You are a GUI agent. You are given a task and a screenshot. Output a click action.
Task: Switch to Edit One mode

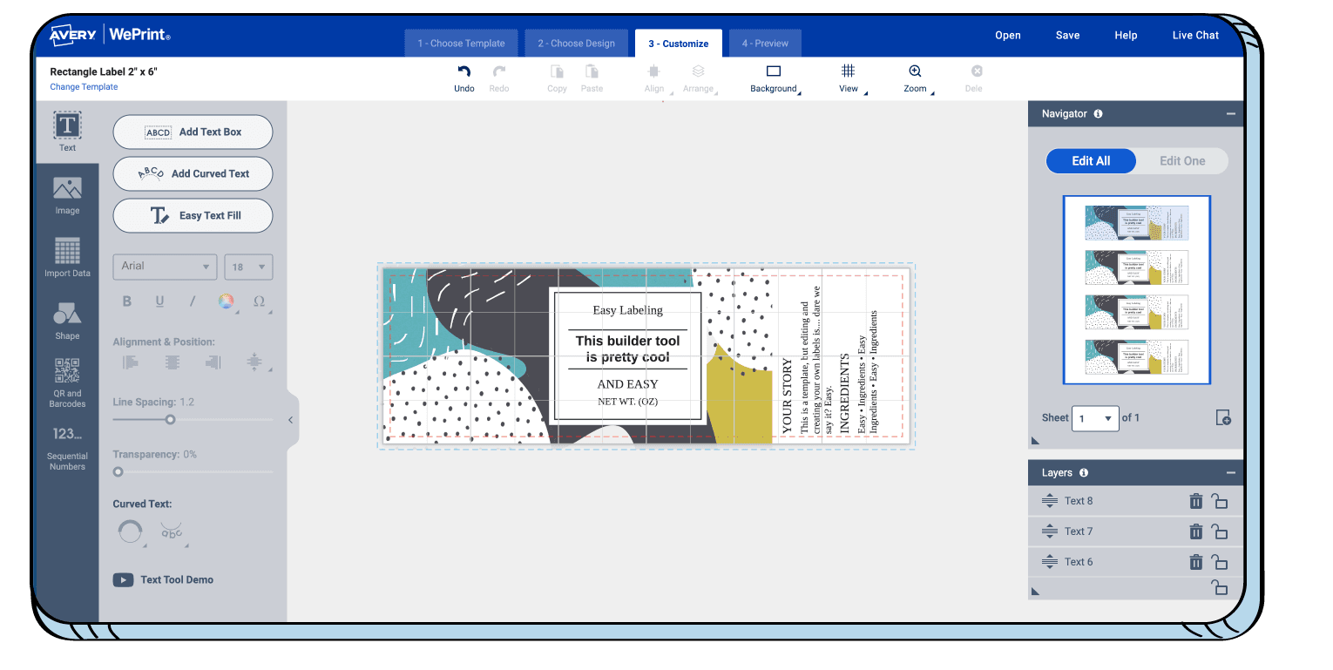click(1181, 161)
